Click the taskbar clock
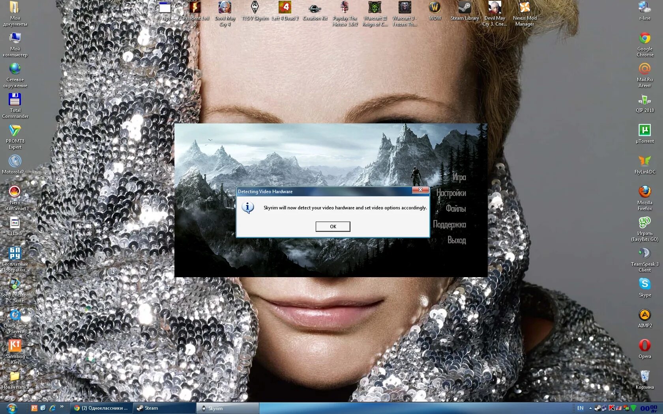Viewport: 663px width, 414px height. [648, 408]
